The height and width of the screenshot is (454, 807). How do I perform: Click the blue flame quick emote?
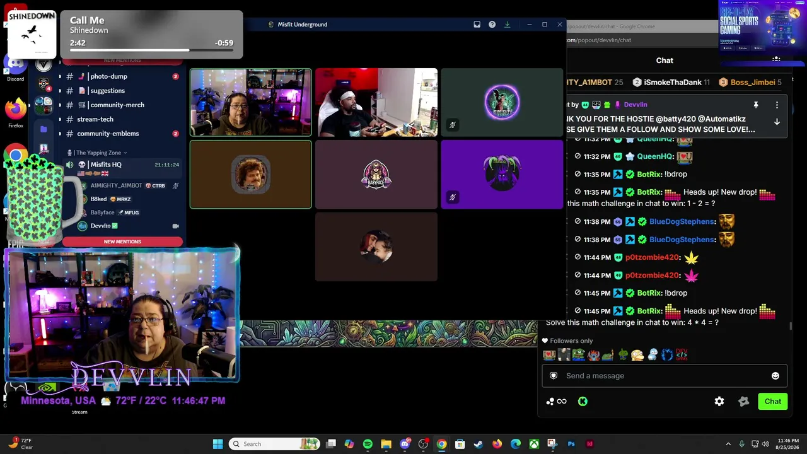pyautogui.click(x=666, y=355)
